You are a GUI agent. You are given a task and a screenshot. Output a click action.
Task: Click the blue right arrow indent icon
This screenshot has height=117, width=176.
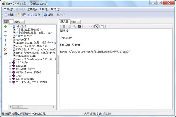5,36
